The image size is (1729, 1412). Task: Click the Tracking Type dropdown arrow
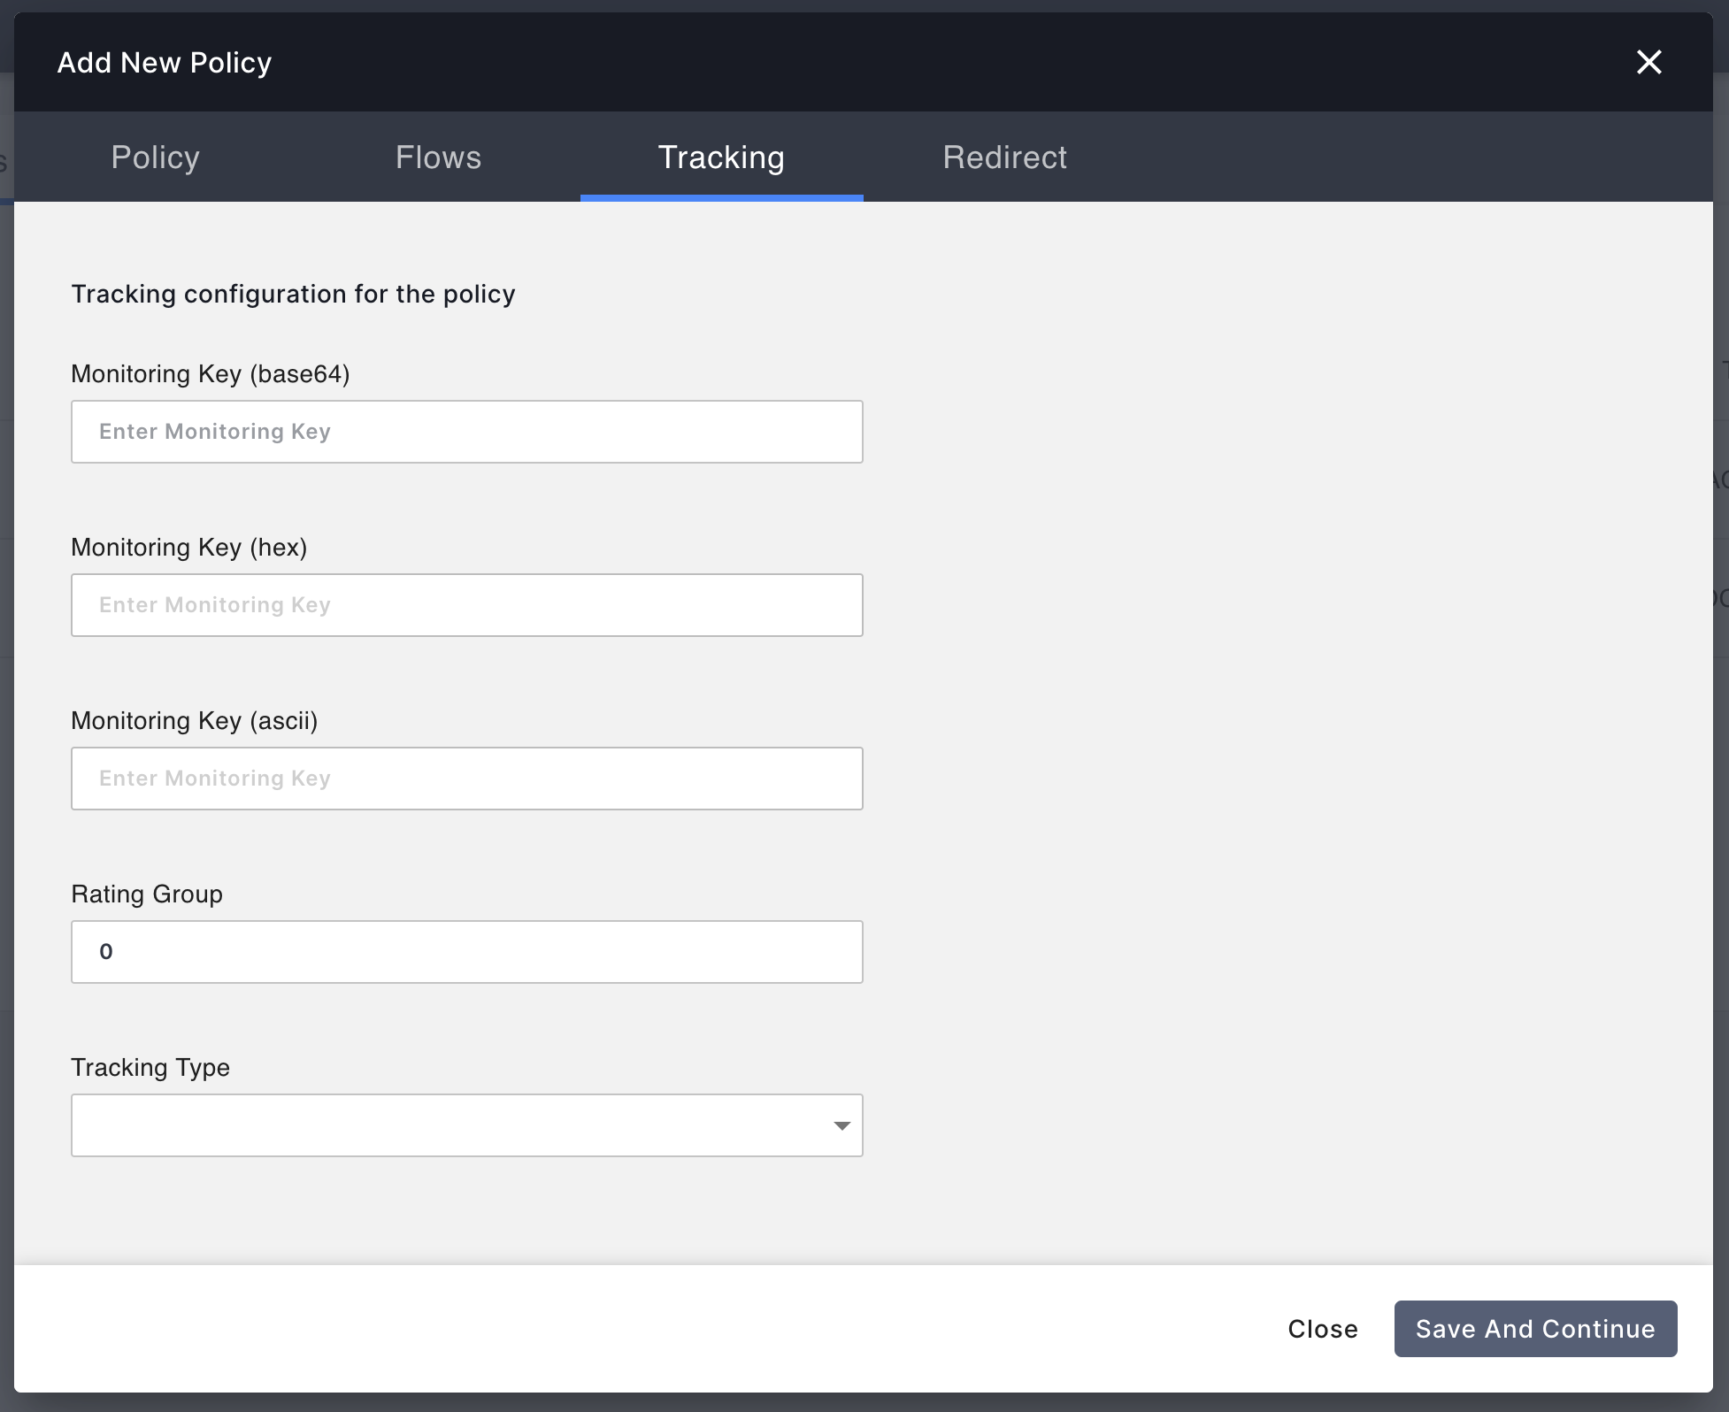[840, 1125]
